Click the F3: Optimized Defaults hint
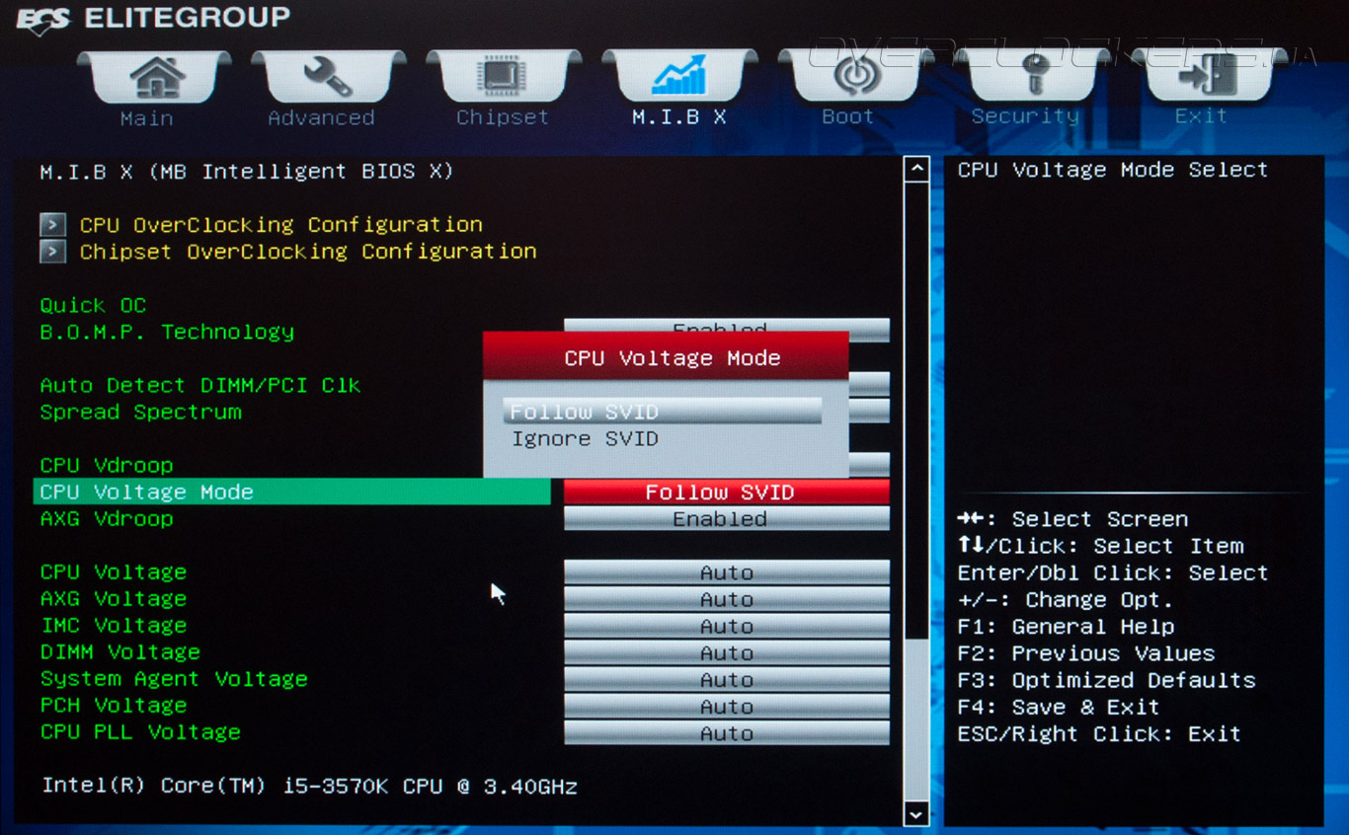This screenshot has width=1349, height=835. (x=1107, y=679)
